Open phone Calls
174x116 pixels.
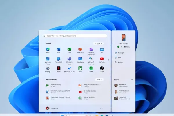point(118,58)
